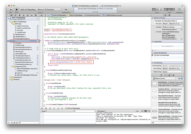Open the Object Library selector
This screenshot has height=134, width=191.
point(164,78)
